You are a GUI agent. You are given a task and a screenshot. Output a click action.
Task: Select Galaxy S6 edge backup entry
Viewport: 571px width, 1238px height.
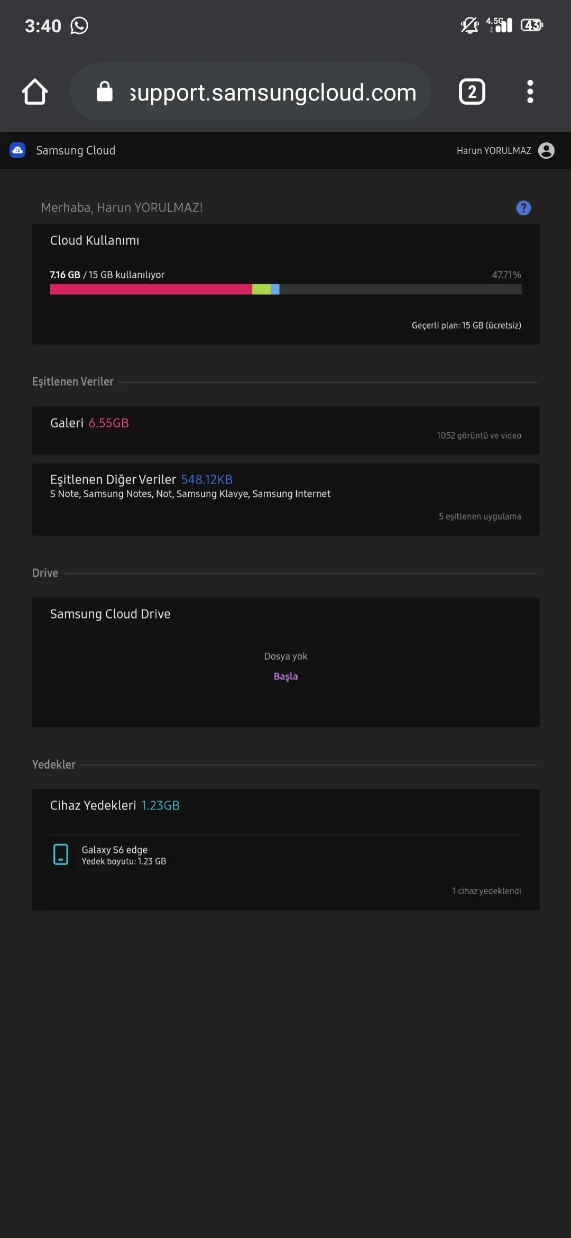pyautogui.click(x=124, y=855)
